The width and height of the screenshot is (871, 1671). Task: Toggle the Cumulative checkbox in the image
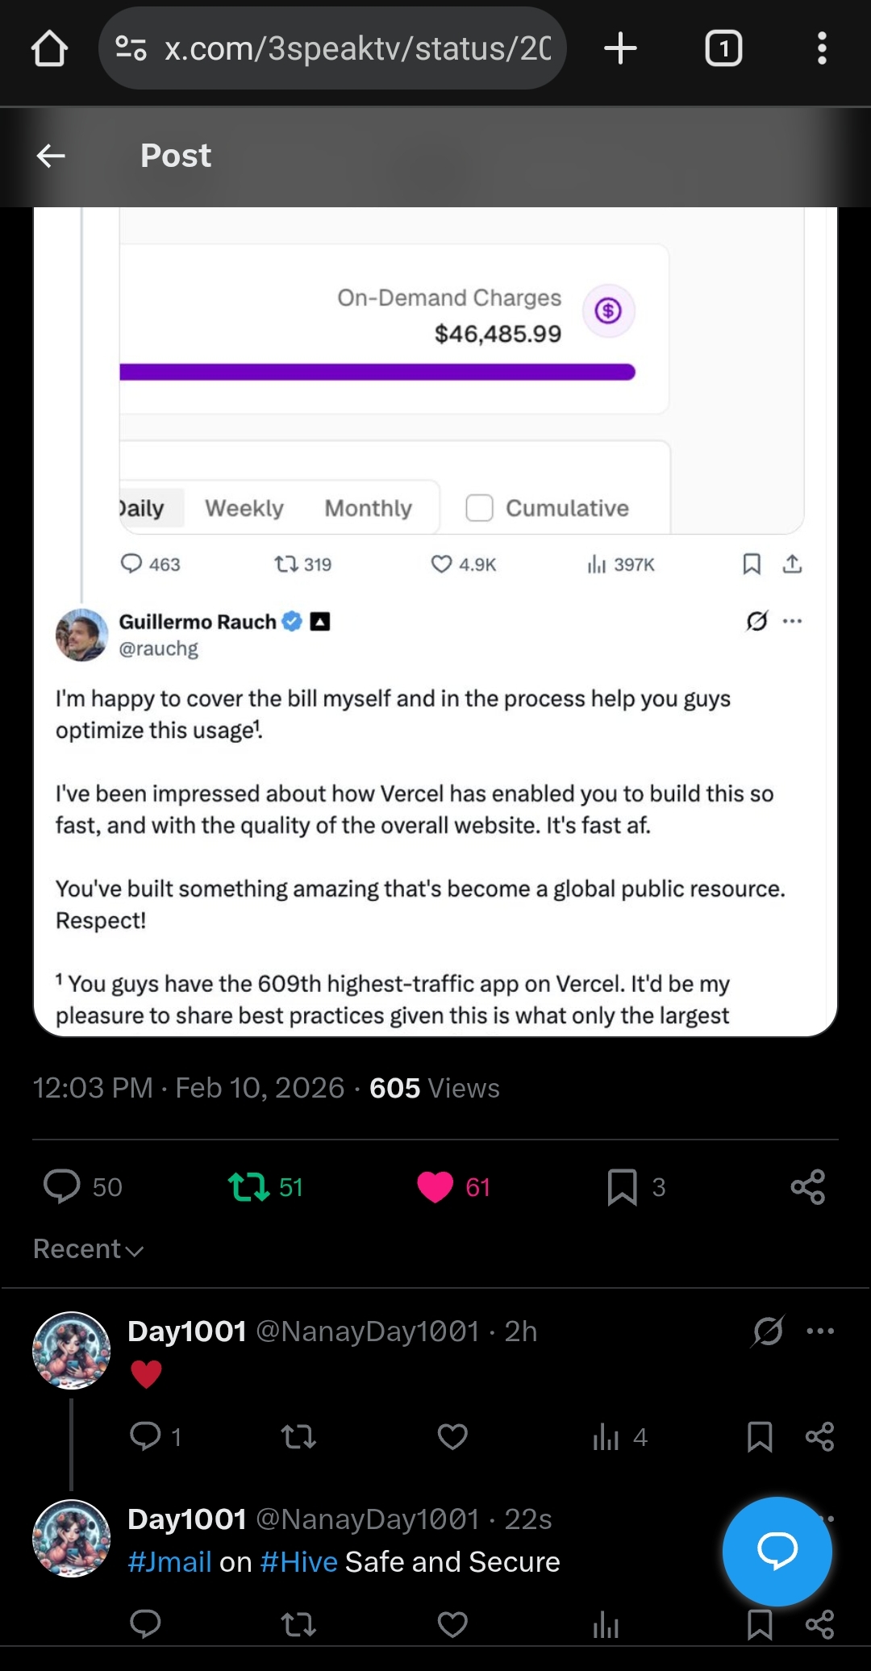click(x=479, y=508)
